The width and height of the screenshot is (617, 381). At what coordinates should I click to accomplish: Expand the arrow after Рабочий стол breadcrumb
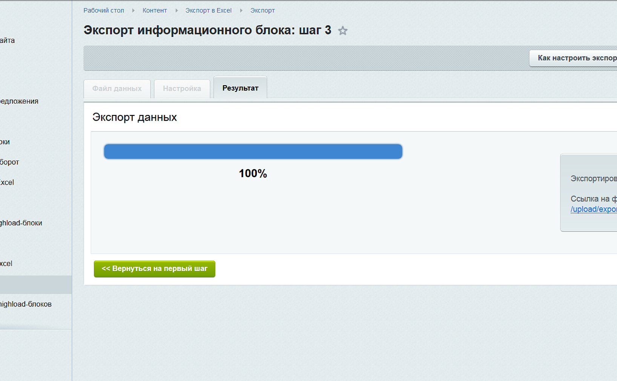[133, 11]
